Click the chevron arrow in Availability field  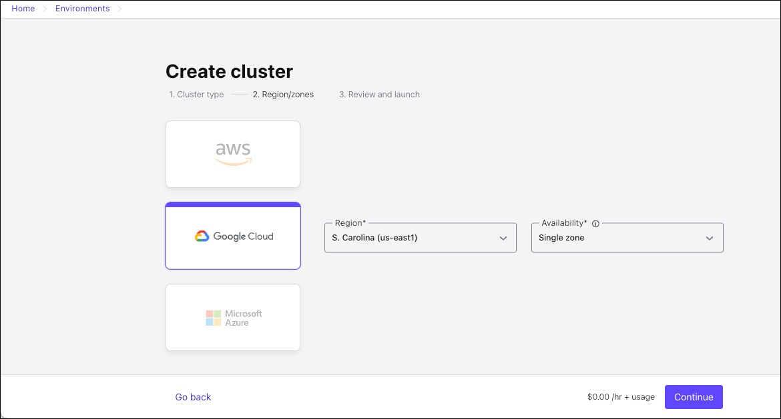710,238
